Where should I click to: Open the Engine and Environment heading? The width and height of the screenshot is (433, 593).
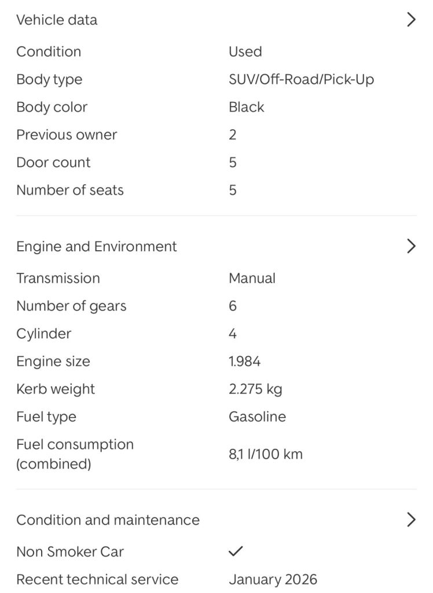click(96, 246)
